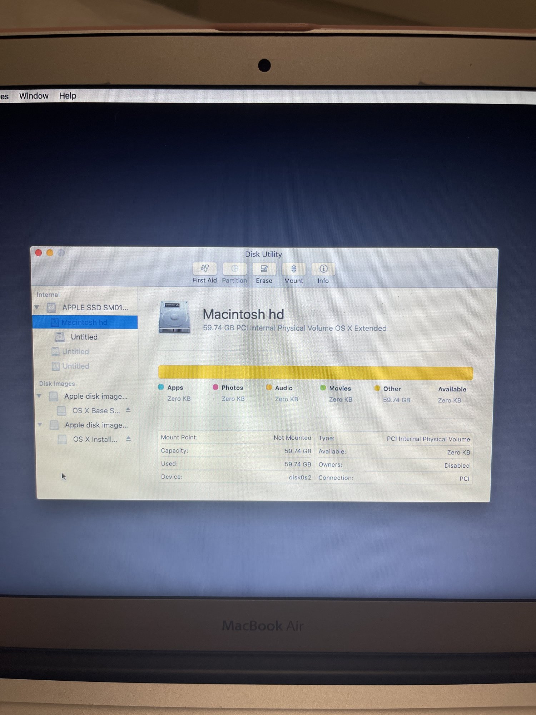Click the Other 59.74 GB amount
Image resolution: width=536 pixels, height=715 pixels.
397,400
